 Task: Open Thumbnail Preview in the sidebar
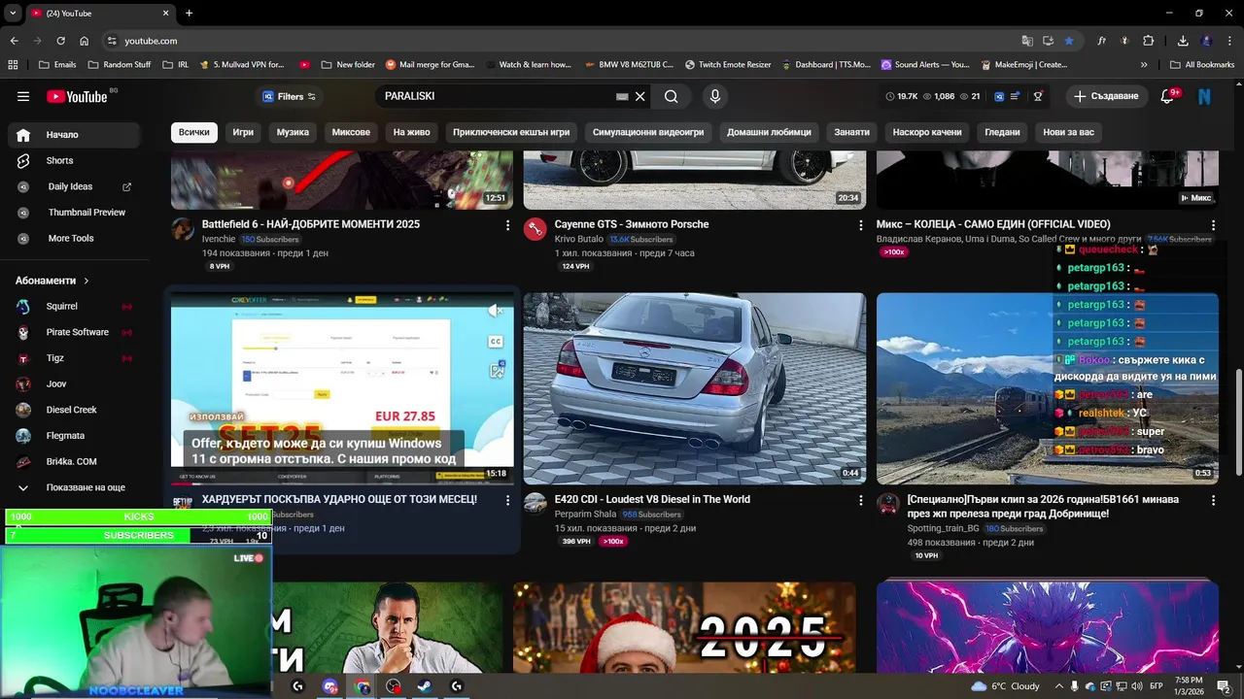pyautogui.click(x=74, y=212)
